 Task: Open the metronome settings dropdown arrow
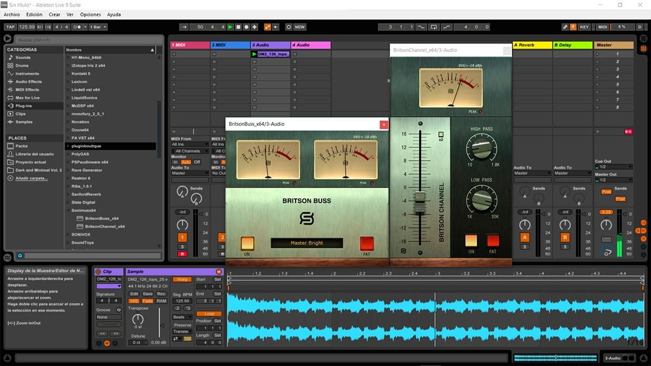click(x=84, y=27)
